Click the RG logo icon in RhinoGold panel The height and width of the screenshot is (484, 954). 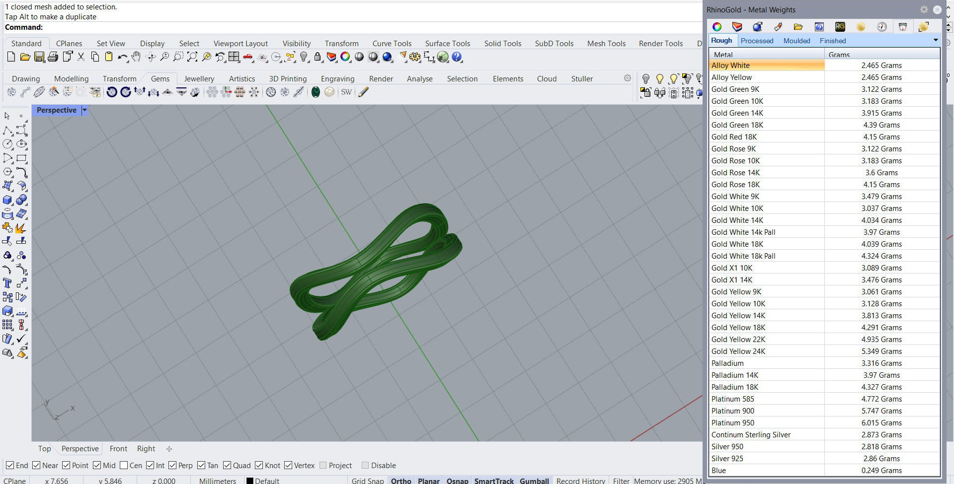pyautogui.click(x=840, y=27)
